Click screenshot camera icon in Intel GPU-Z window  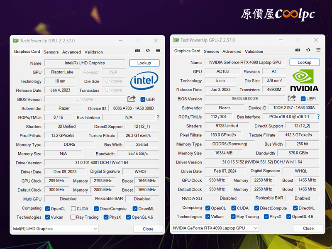tap(137, 51)
